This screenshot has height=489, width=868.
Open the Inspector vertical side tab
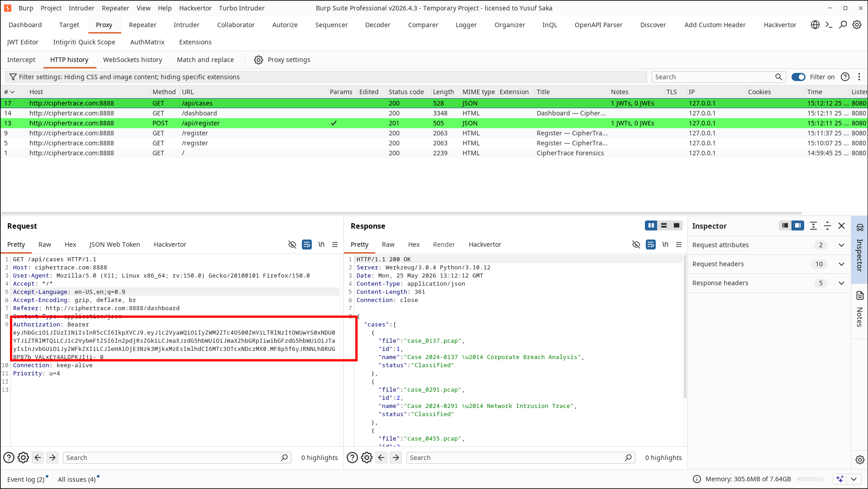tap(860, 250)
